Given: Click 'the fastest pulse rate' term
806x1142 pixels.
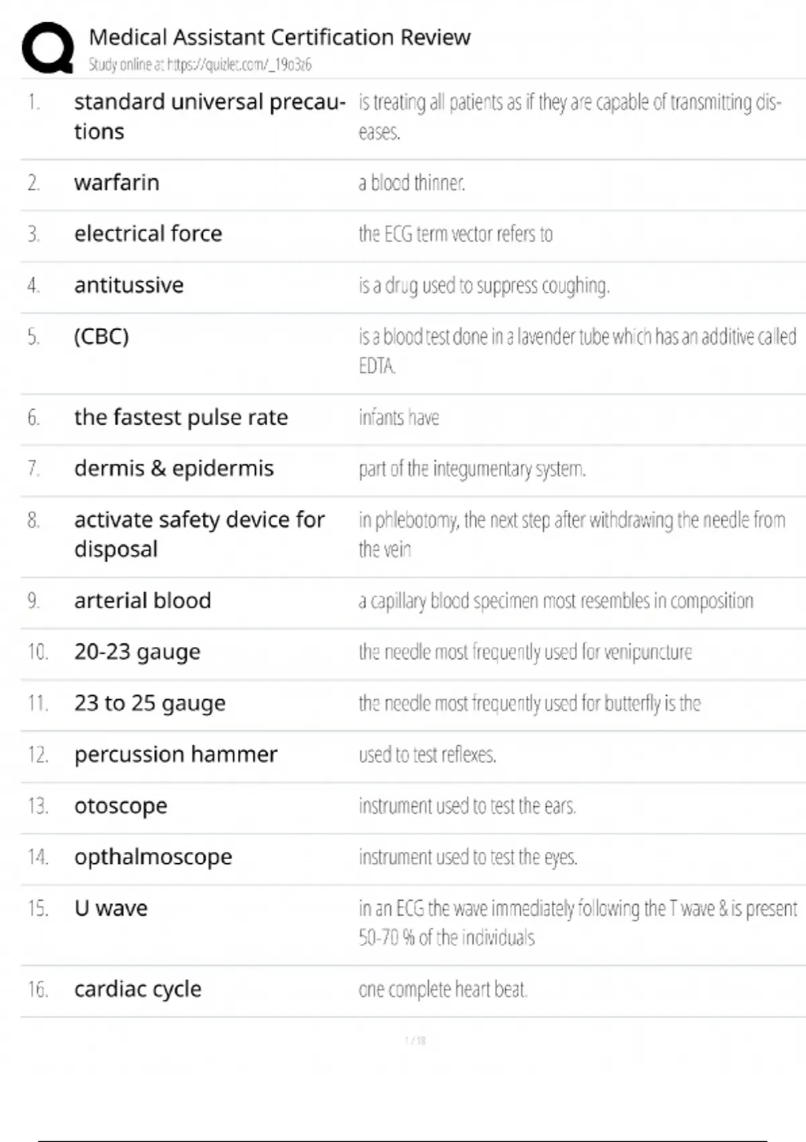Looking at the screenshot, I should click(181, 418).
